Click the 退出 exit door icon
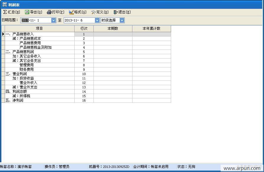The image size is (264, 172). click(116, 12)
